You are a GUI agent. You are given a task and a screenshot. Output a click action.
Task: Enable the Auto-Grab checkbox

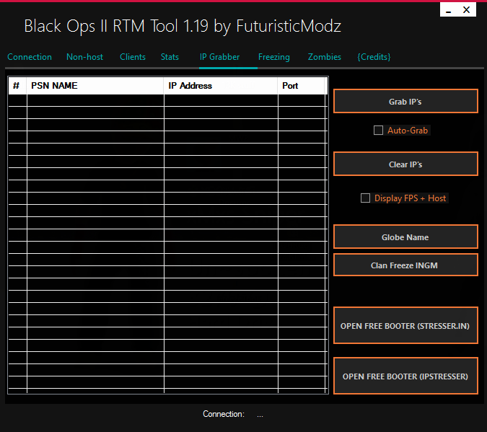[378, 130]
